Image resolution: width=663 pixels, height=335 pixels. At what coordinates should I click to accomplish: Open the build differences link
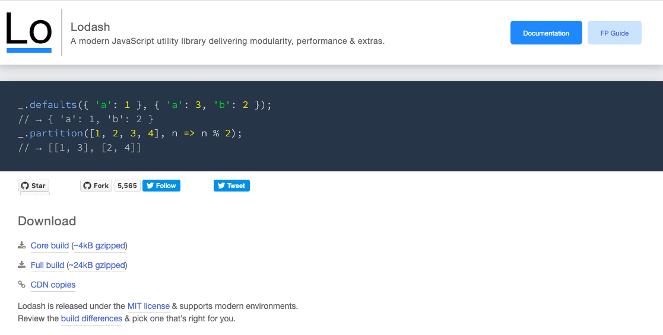pyautogui.click(x=91, y=318)
